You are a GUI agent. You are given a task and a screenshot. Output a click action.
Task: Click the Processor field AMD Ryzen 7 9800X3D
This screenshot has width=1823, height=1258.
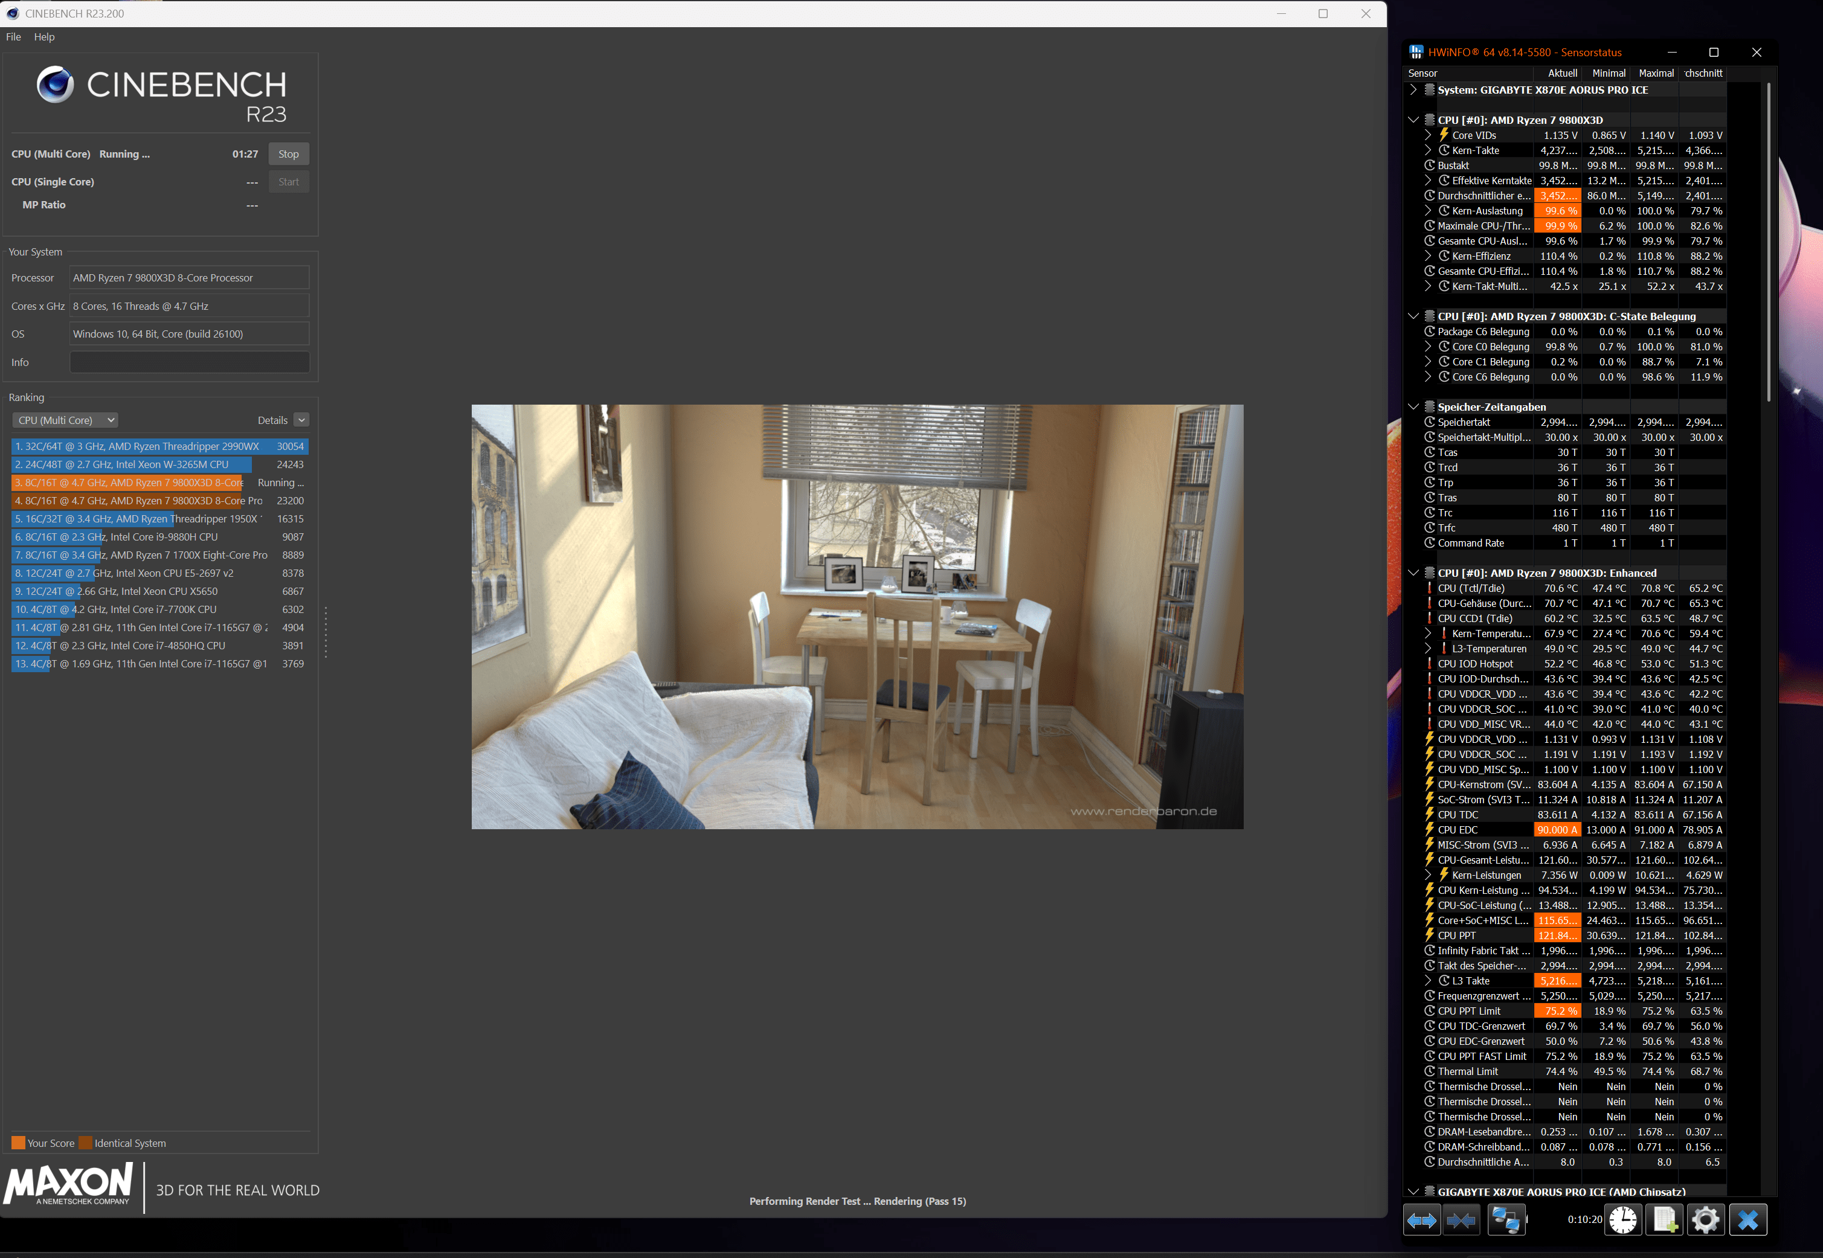coord(189,277)
